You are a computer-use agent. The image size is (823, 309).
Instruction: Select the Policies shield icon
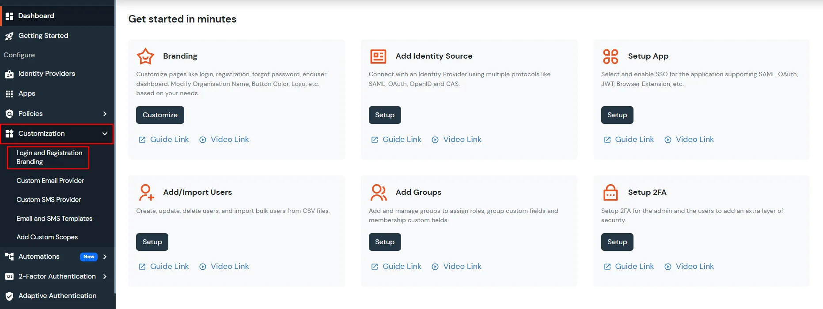point(9,113)
